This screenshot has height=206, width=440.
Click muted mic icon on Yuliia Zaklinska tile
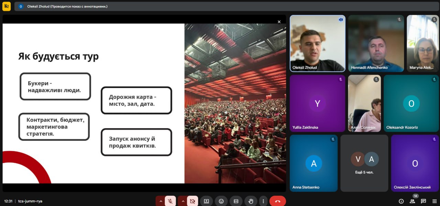tap(341, 79)
